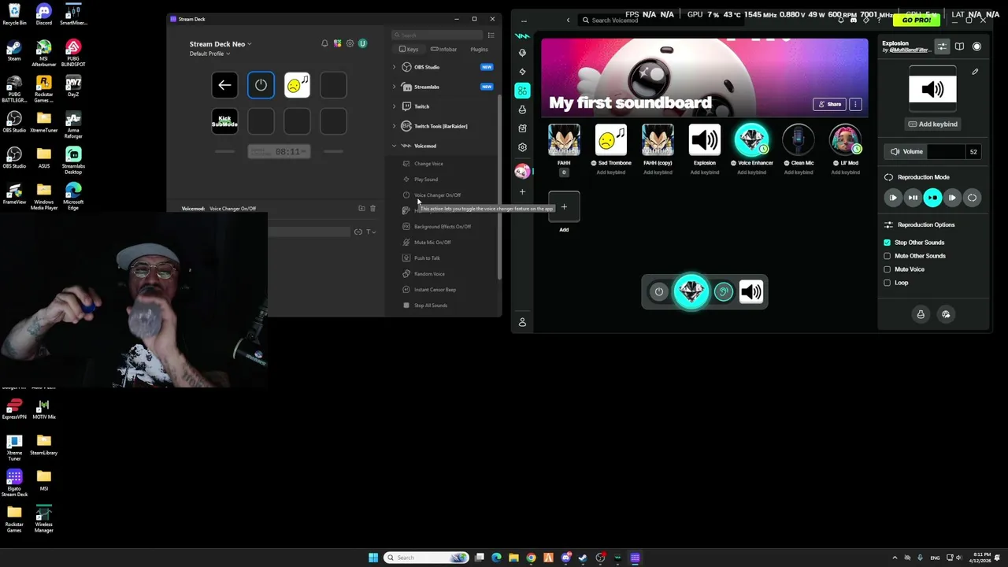
Task: Open the Stream Deck Neo device dropdown
Action: click(x=220, y=44)
